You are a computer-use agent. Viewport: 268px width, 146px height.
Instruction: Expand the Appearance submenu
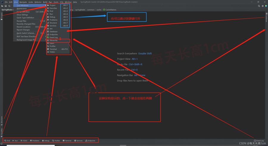pos(22,9)
